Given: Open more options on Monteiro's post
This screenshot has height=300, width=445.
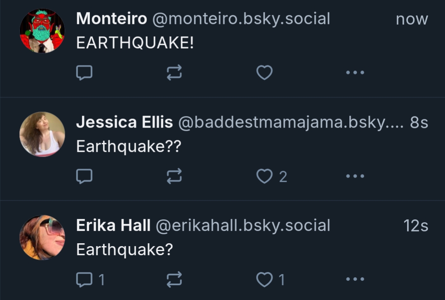Looking at the screenshot, I should [x=355, y=73].
